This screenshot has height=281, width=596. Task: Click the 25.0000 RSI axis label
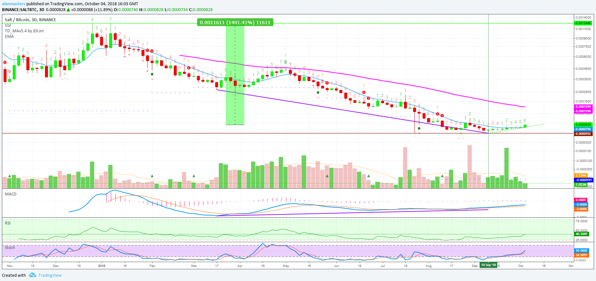tap(582, 240)
